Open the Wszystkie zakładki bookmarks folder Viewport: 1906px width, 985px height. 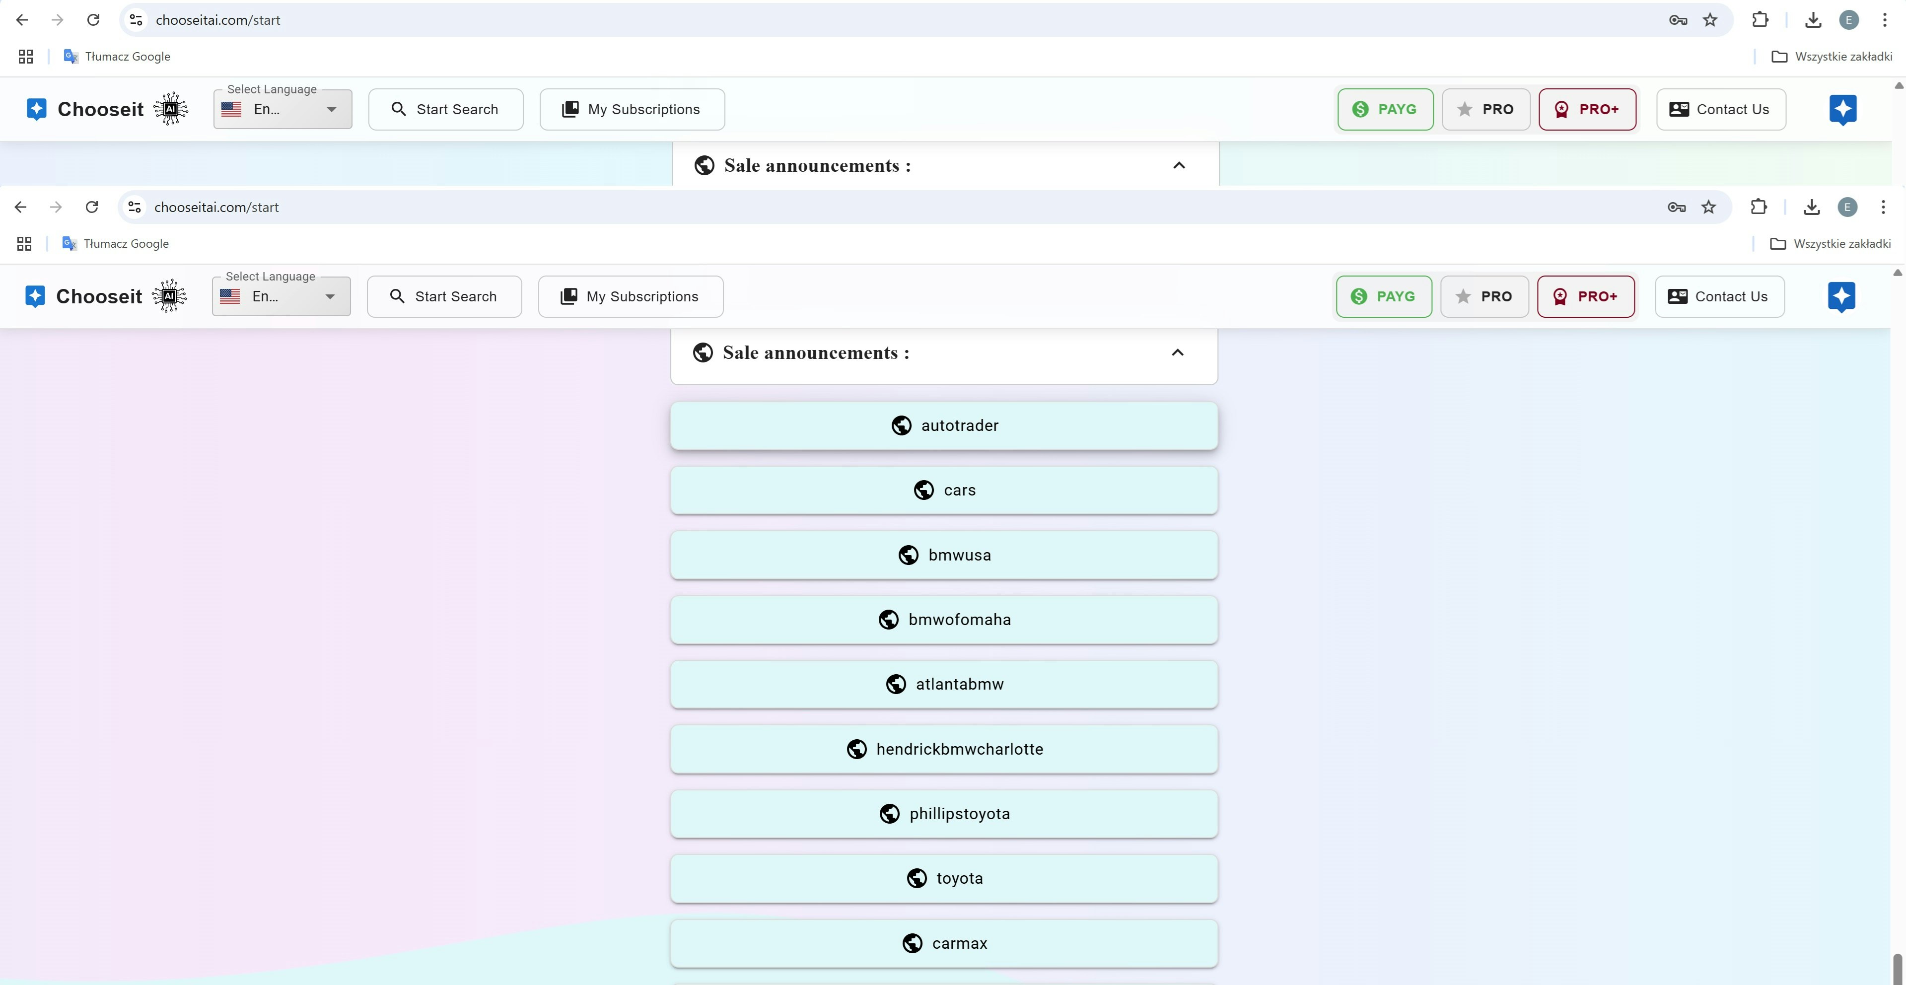pos(1830,243)
